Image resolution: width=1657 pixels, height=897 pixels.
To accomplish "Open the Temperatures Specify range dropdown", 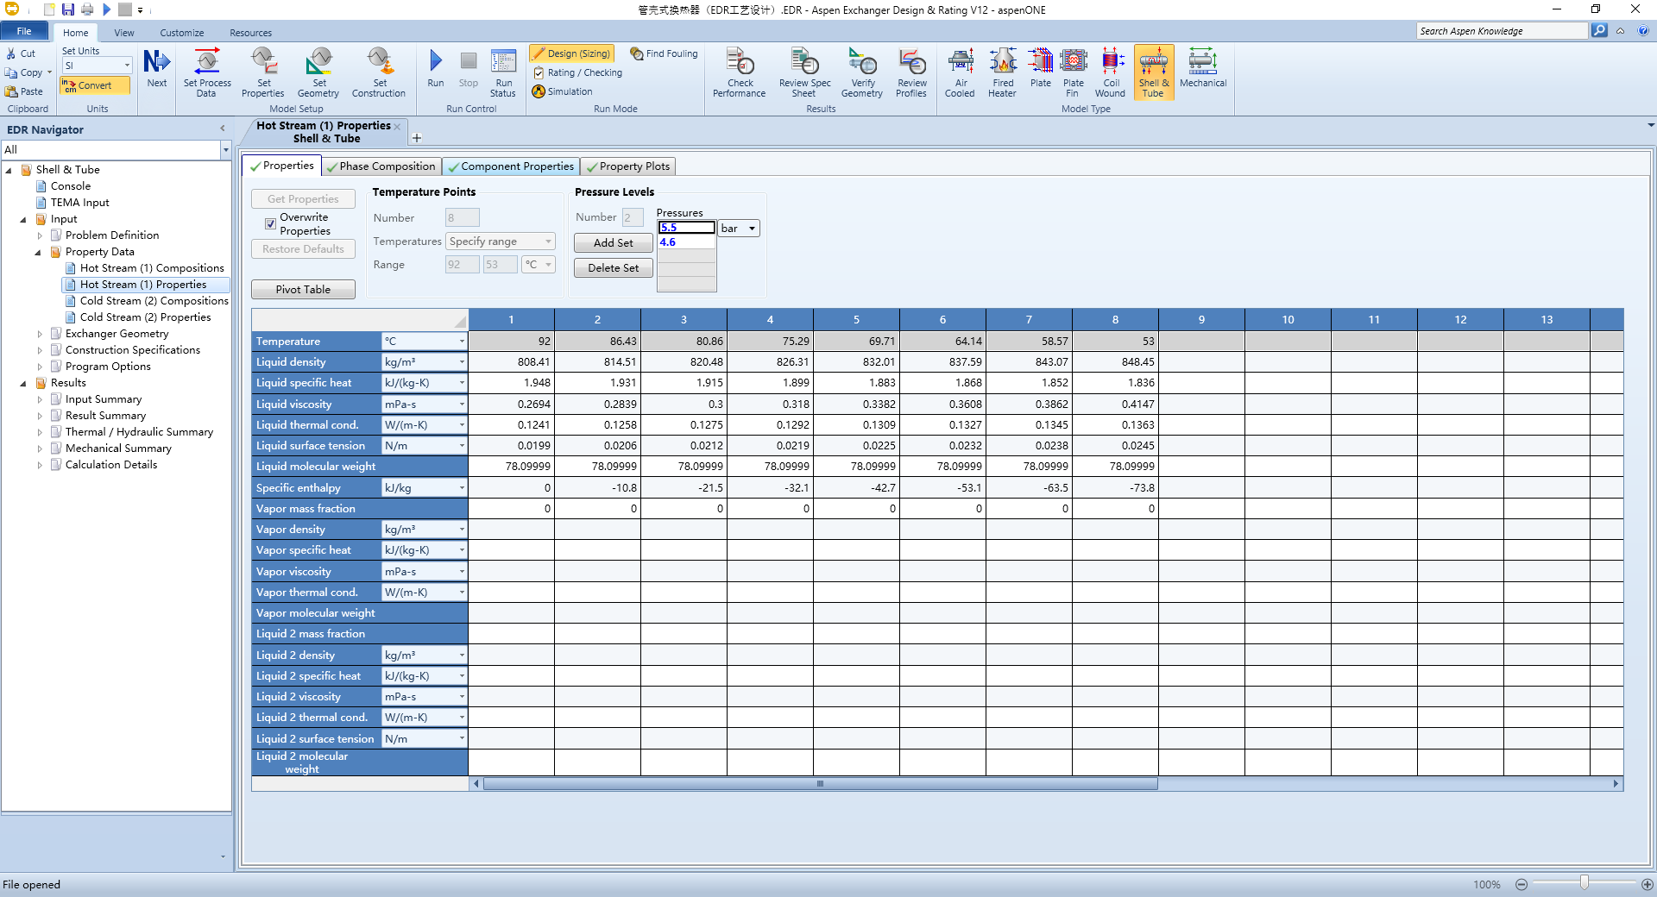I will coord(501,241).
